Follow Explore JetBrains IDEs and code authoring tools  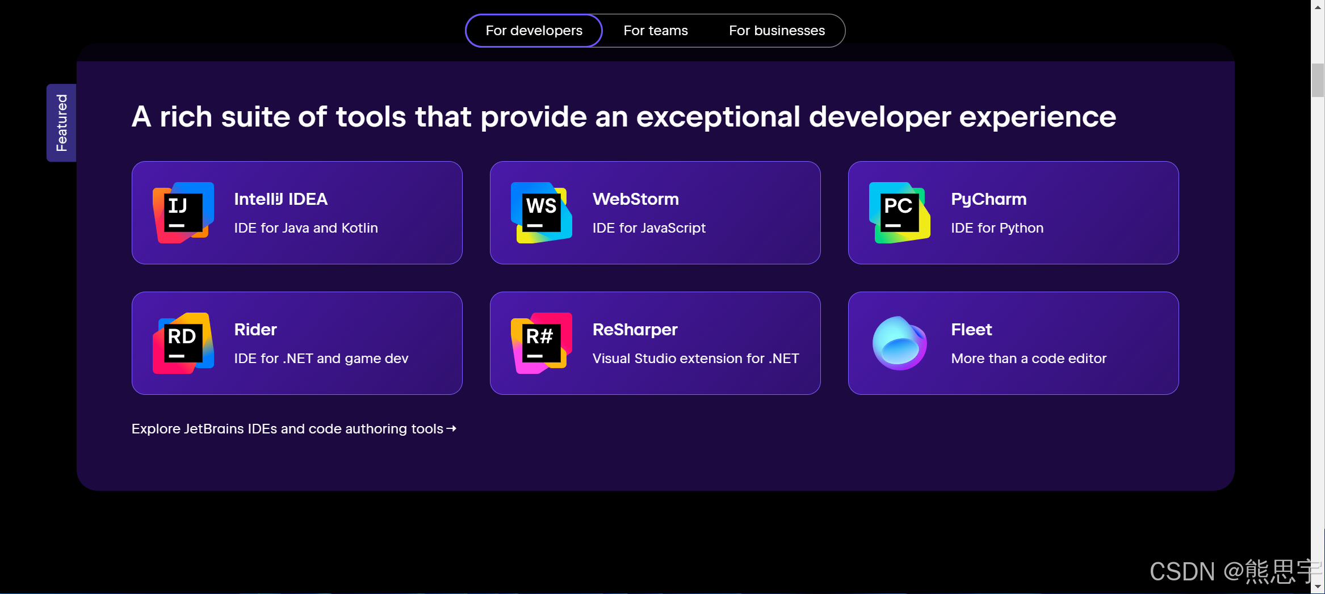(294, 429)
